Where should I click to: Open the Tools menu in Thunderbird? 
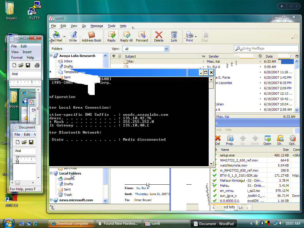pos(112,26)
